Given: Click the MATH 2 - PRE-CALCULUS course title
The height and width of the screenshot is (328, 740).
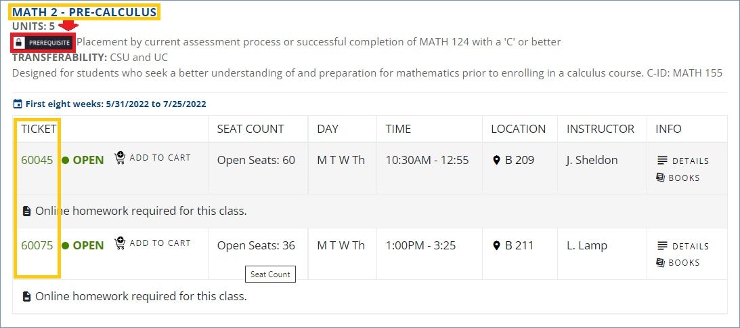Looking at the screenshot, I should (84, 12).
